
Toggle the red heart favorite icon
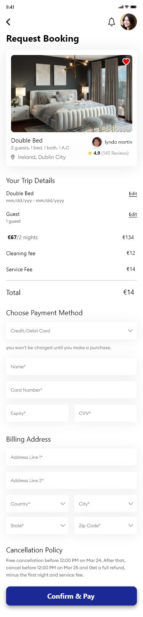[x=126, y=62]
